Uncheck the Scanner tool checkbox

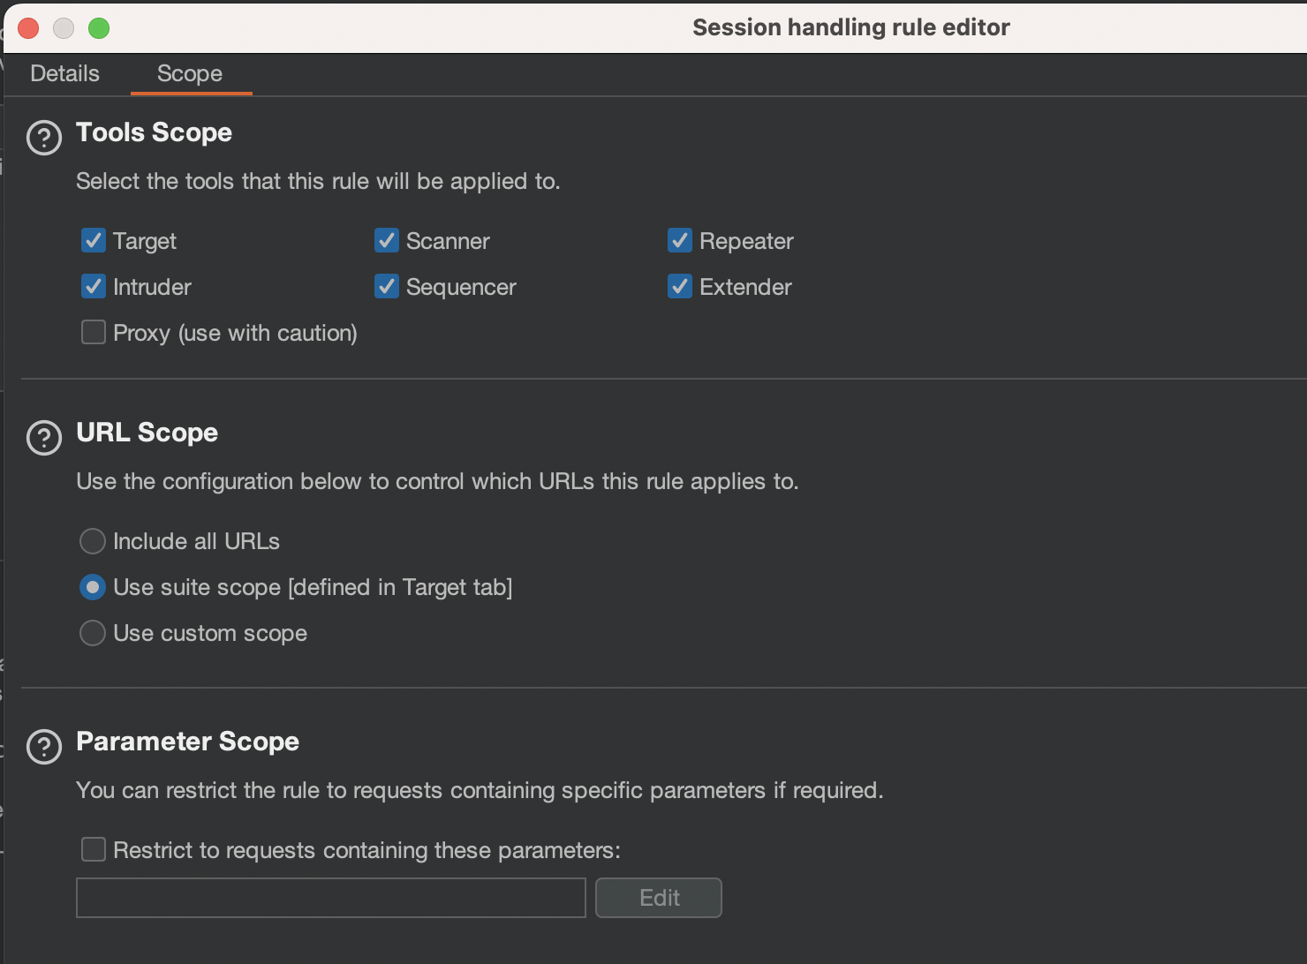click(387, 240)
